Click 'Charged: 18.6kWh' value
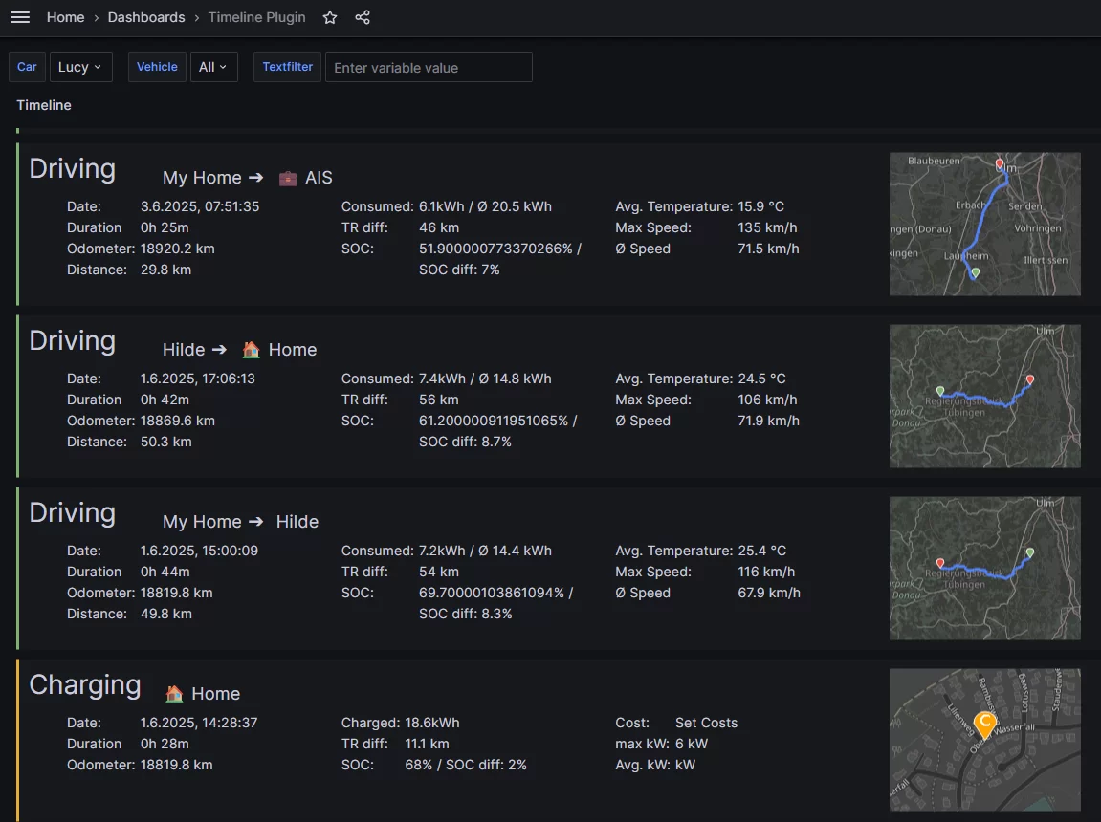The image size is (1101, 822). coord(432,723)
